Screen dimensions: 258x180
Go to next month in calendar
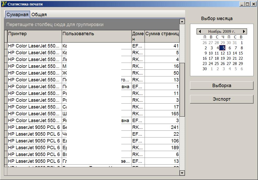click(x=244, y=32)
